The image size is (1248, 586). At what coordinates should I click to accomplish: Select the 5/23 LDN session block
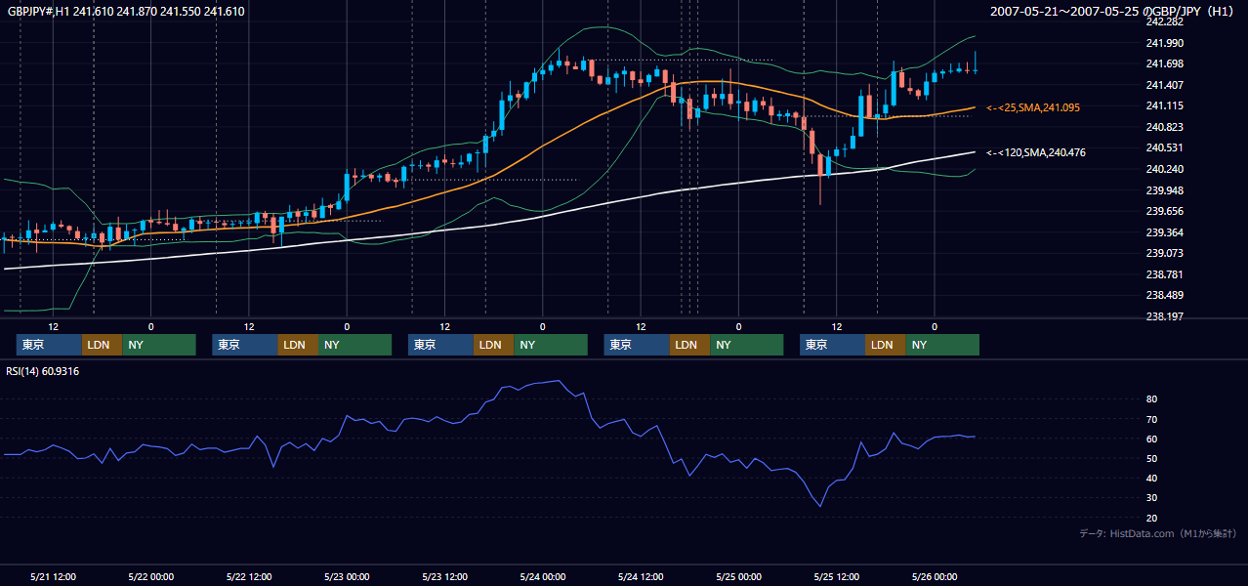click(x=494, y=345)
